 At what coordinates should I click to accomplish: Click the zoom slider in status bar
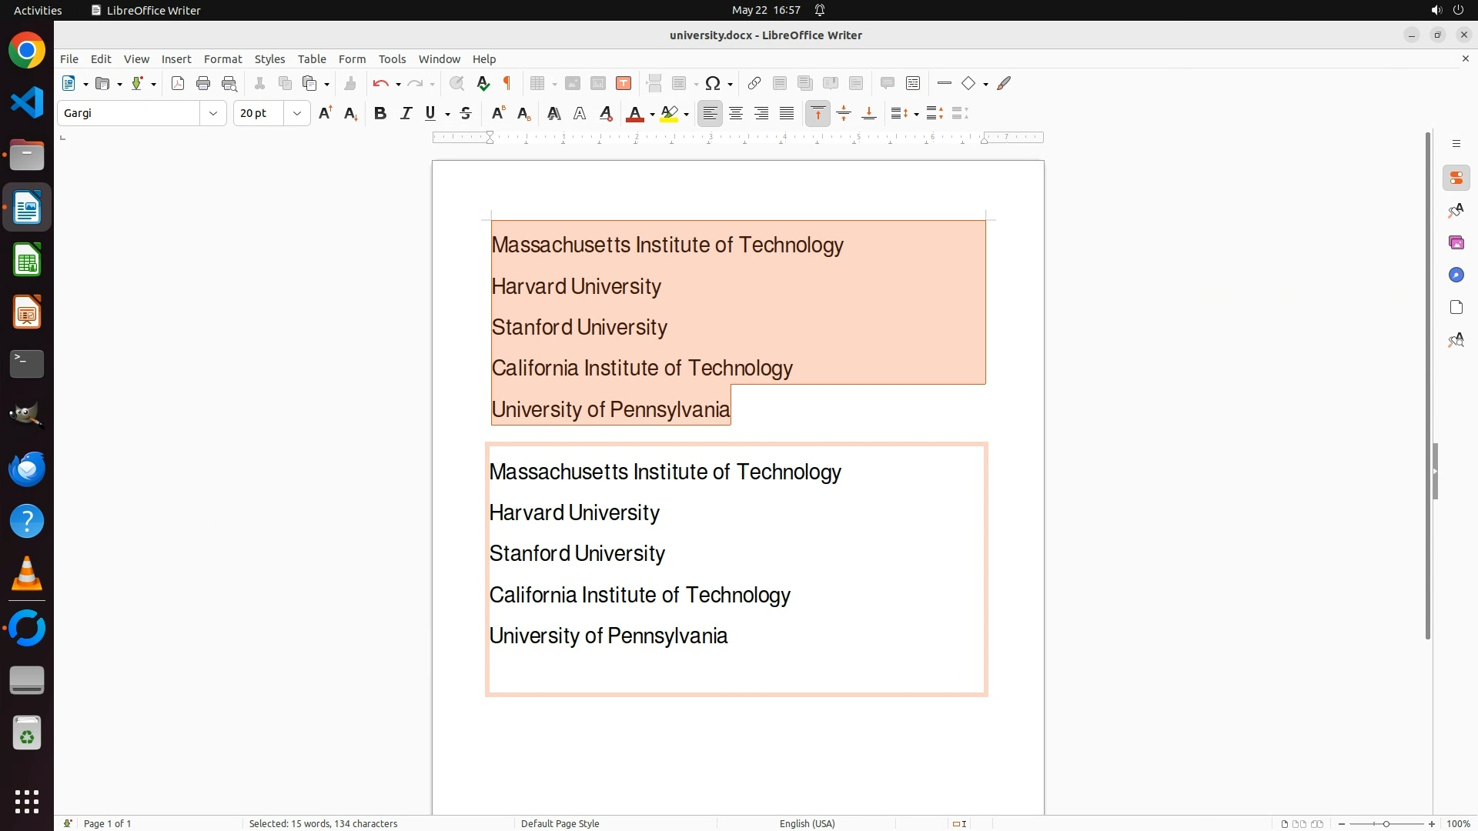(1386, 823)
